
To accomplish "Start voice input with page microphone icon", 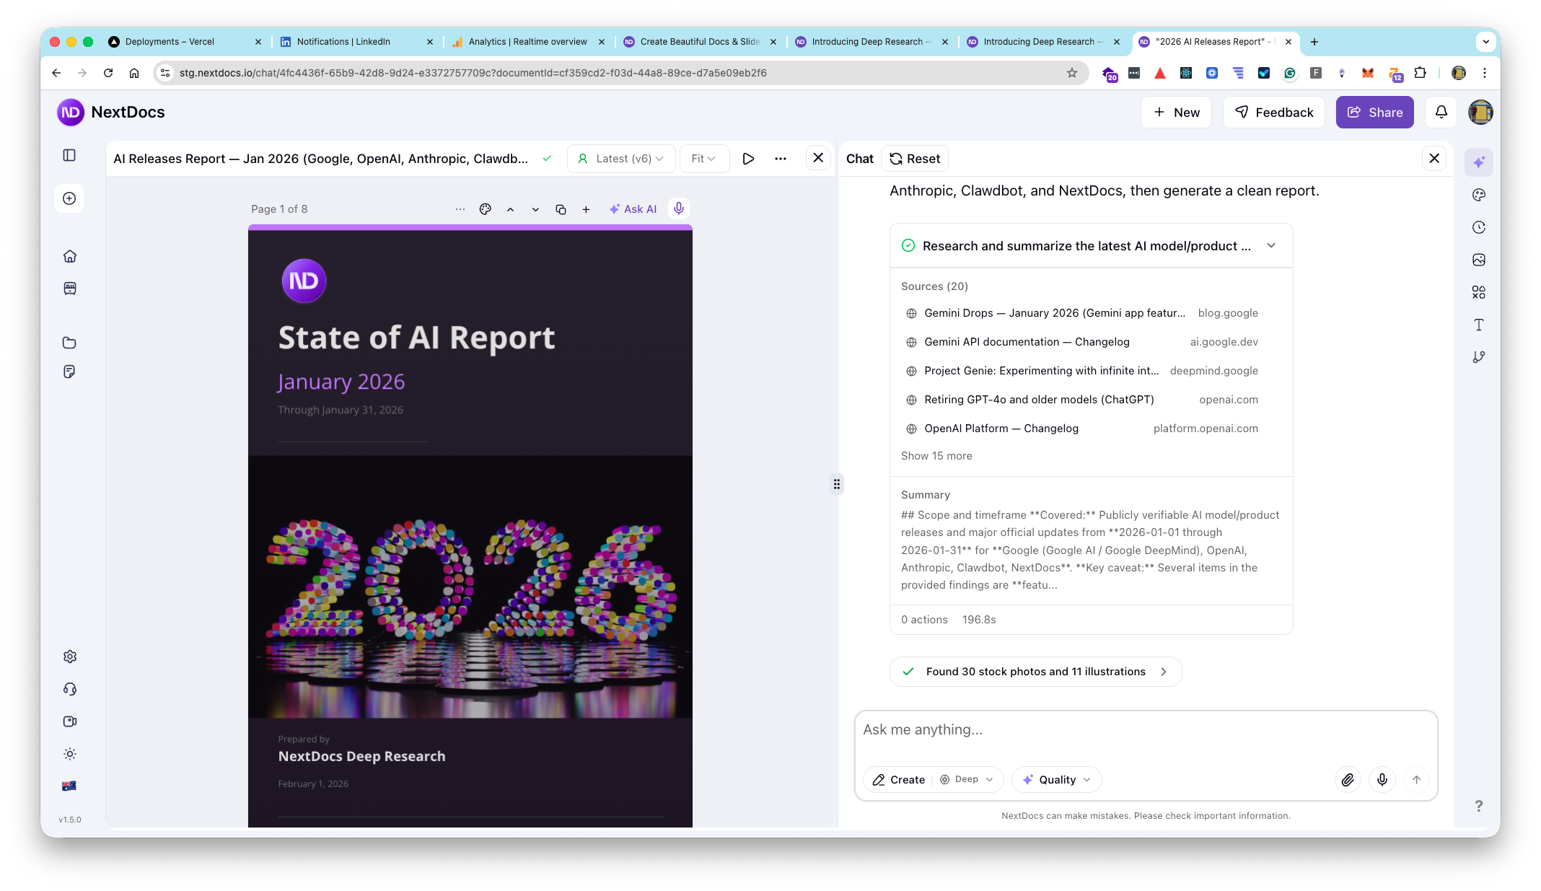I will click(x=678, y=209).
